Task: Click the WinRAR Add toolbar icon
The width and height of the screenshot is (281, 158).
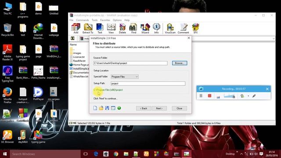Action: click(x=76, y=29)
